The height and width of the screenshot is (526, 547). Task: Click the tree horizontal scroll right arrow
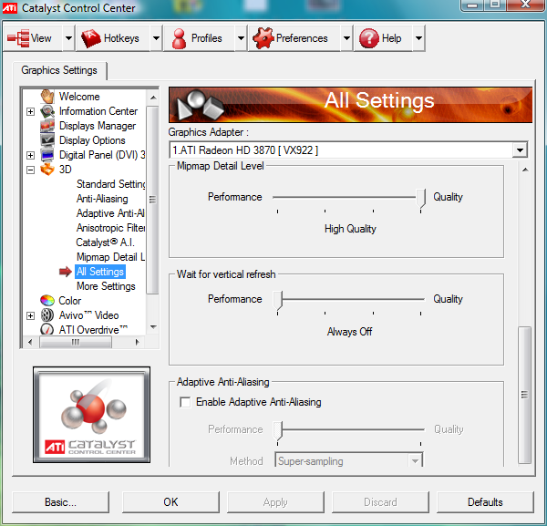137,342
